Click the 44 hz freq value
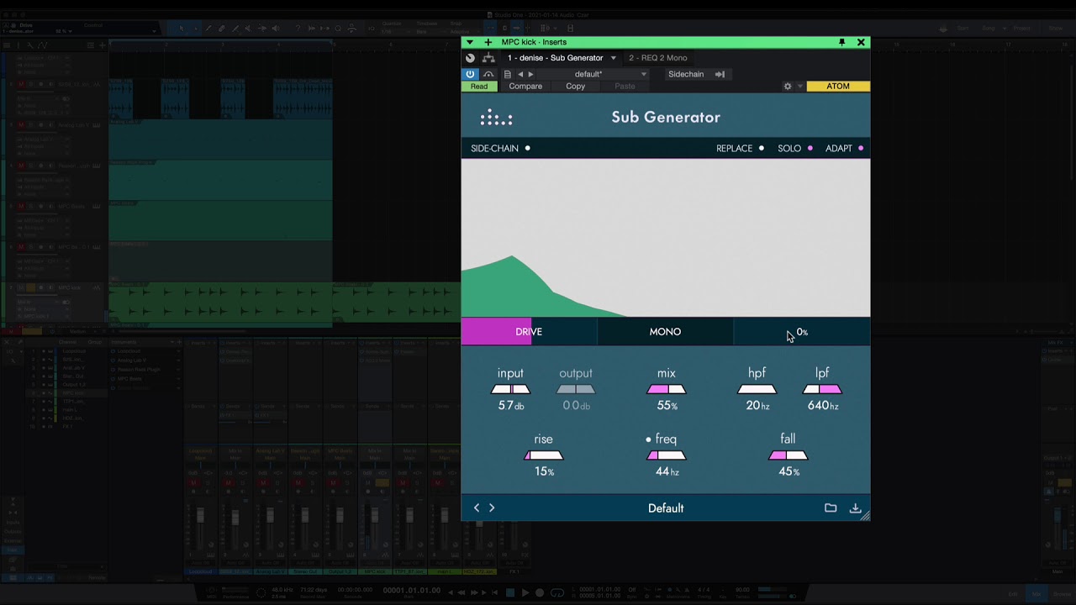The image size is (1076, 605). coord(667,472)
